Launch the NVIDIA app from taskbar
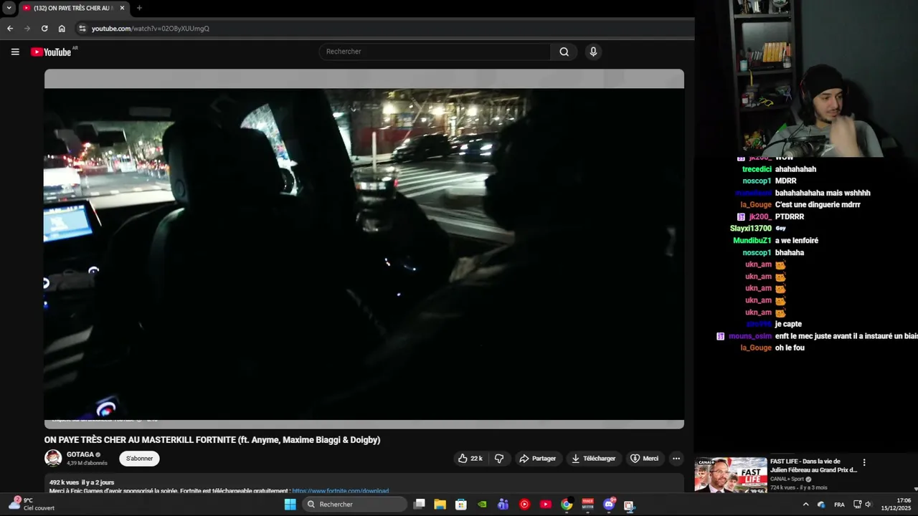The height and width of the screenshot is (516, 918). (483, 505)
